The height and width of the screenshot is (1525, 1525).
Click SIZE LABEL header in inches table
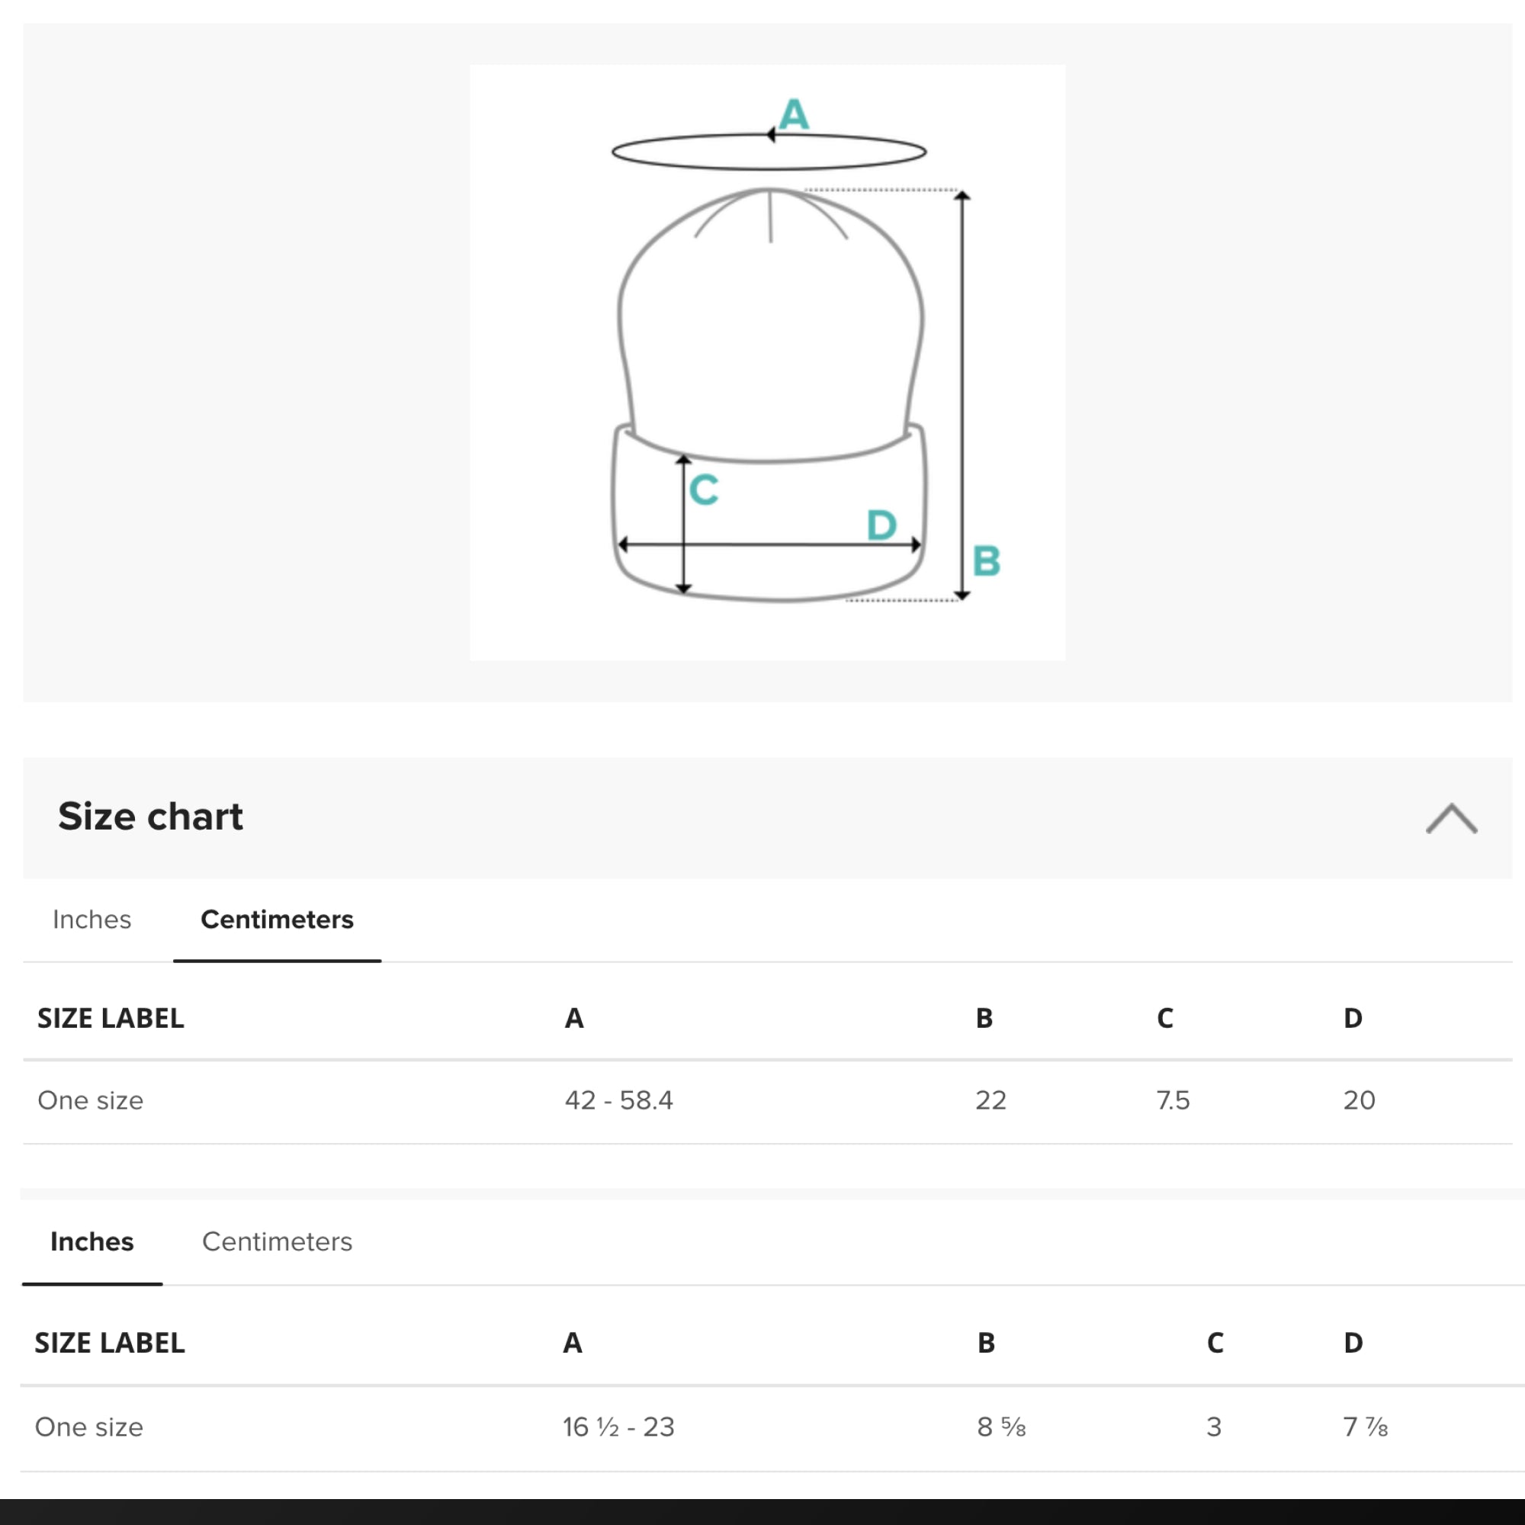point(110,1343)
